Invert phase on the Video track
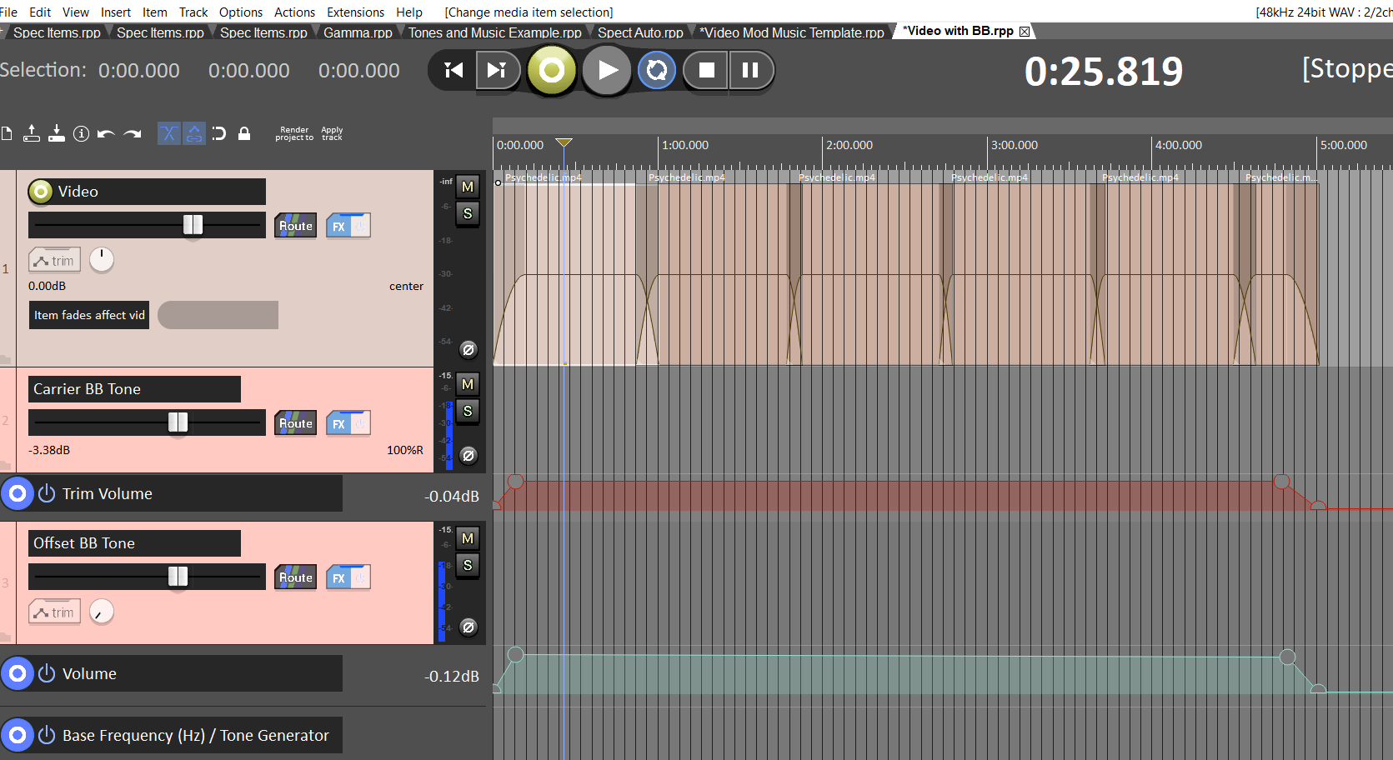This screenshot has width=1393, height=760. 469,349
